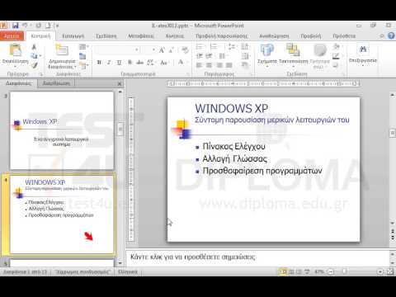Screen dimensions: 396x297
Task: Open the Τακτοποίηση (Arrange) menu
Action: (293, 54)
